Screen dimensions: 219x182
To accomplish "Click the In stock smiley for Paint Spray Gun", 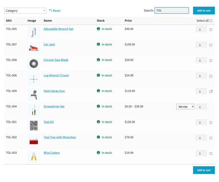I will tap(98, 91).
